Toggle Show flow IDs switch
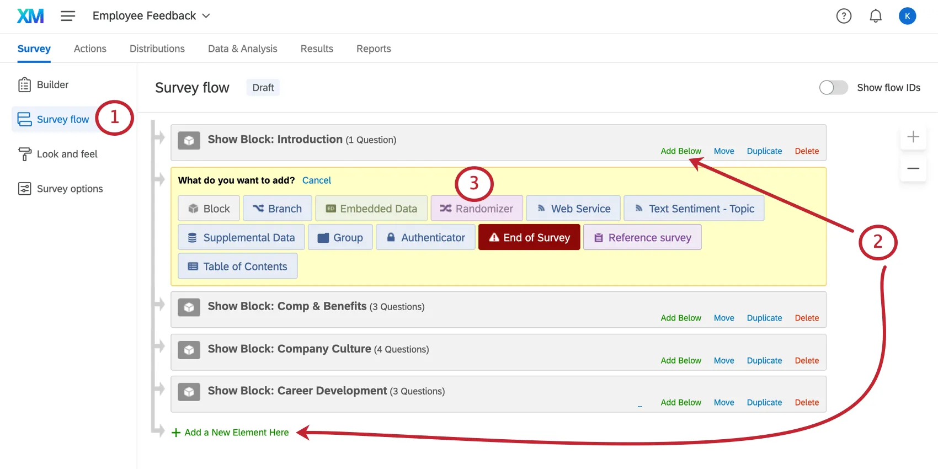This screenshot has height=469, width=938. coord(833,88)
